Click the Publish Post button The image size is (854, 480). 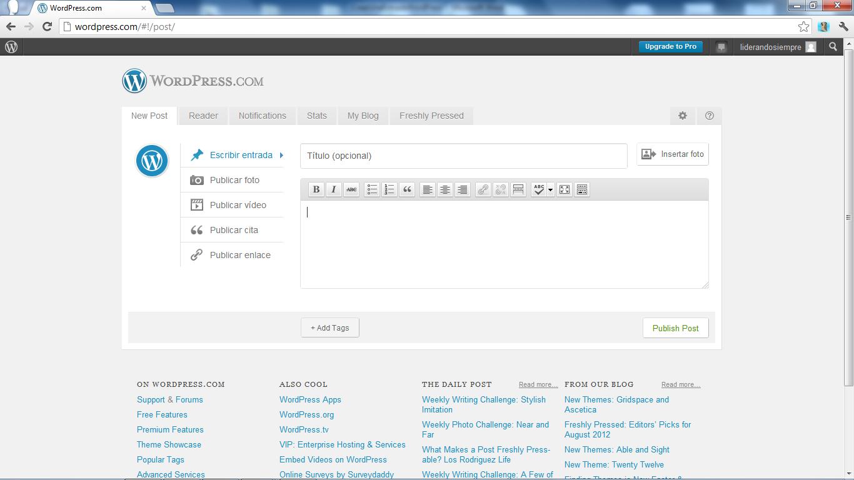point(676,328)
